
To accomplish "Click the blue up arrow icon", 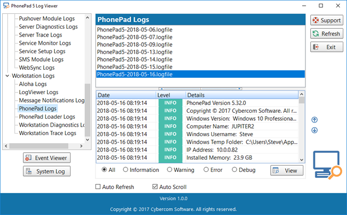I will (314, 120).
